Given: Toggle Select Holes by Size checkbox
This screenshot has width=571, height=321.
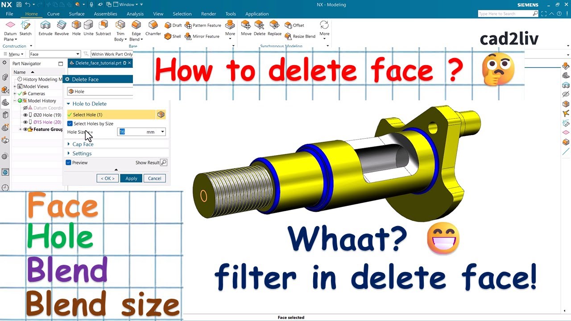Looking at the screenshot, I should point(70,123).
